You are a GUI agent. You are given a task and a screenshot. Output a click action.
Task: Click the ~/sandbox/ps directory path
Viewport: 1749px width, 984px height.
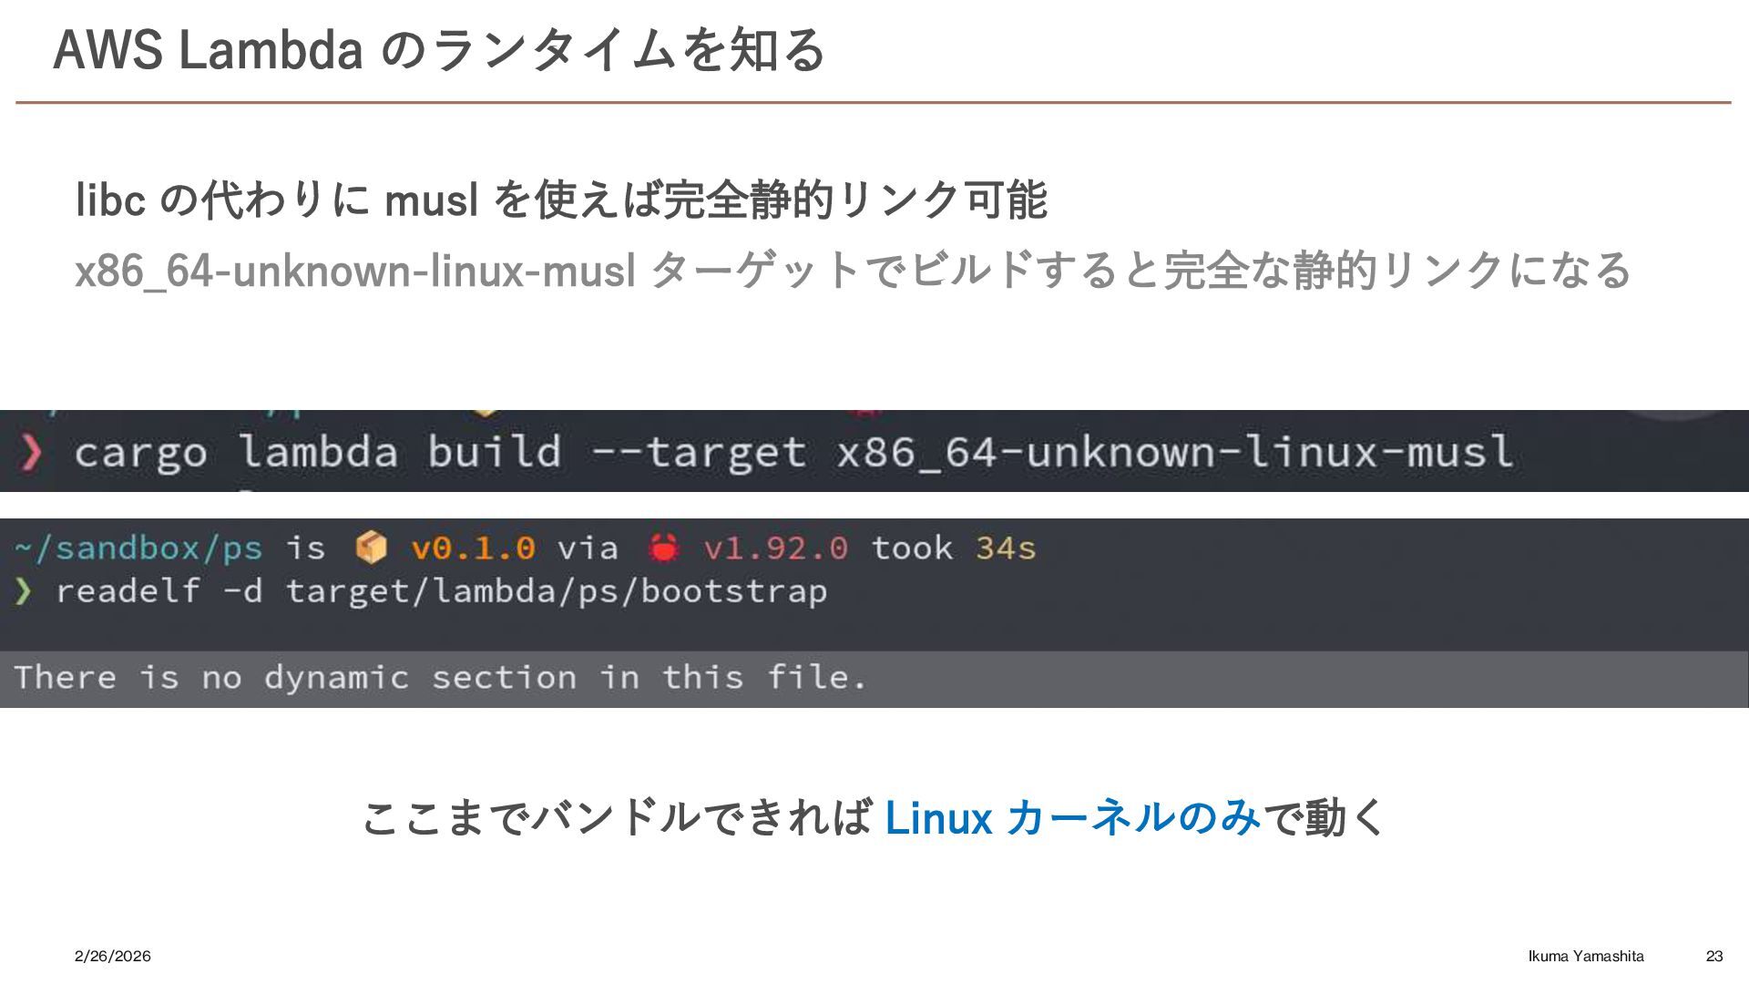pos(138,548)
